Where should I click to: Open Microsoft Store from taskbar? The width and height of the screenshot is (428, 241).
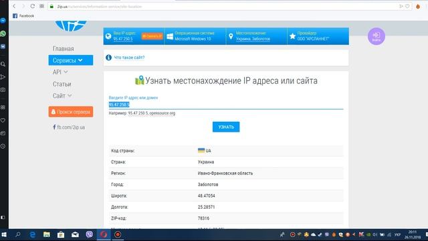61,235
